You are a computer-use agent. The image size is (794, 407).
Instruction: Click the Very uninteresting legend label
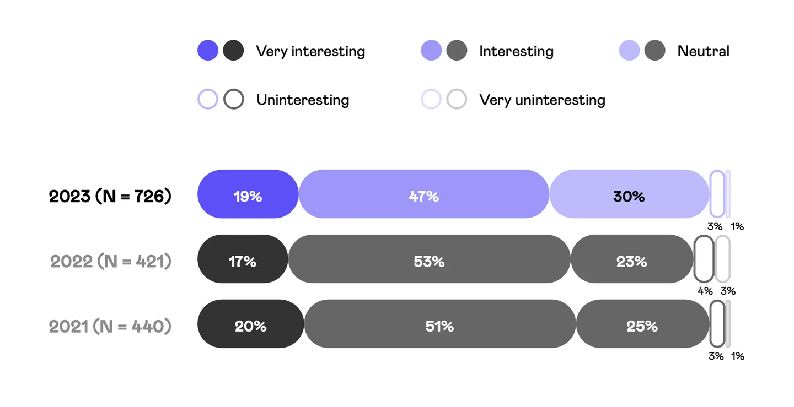[x=542, y=100]
